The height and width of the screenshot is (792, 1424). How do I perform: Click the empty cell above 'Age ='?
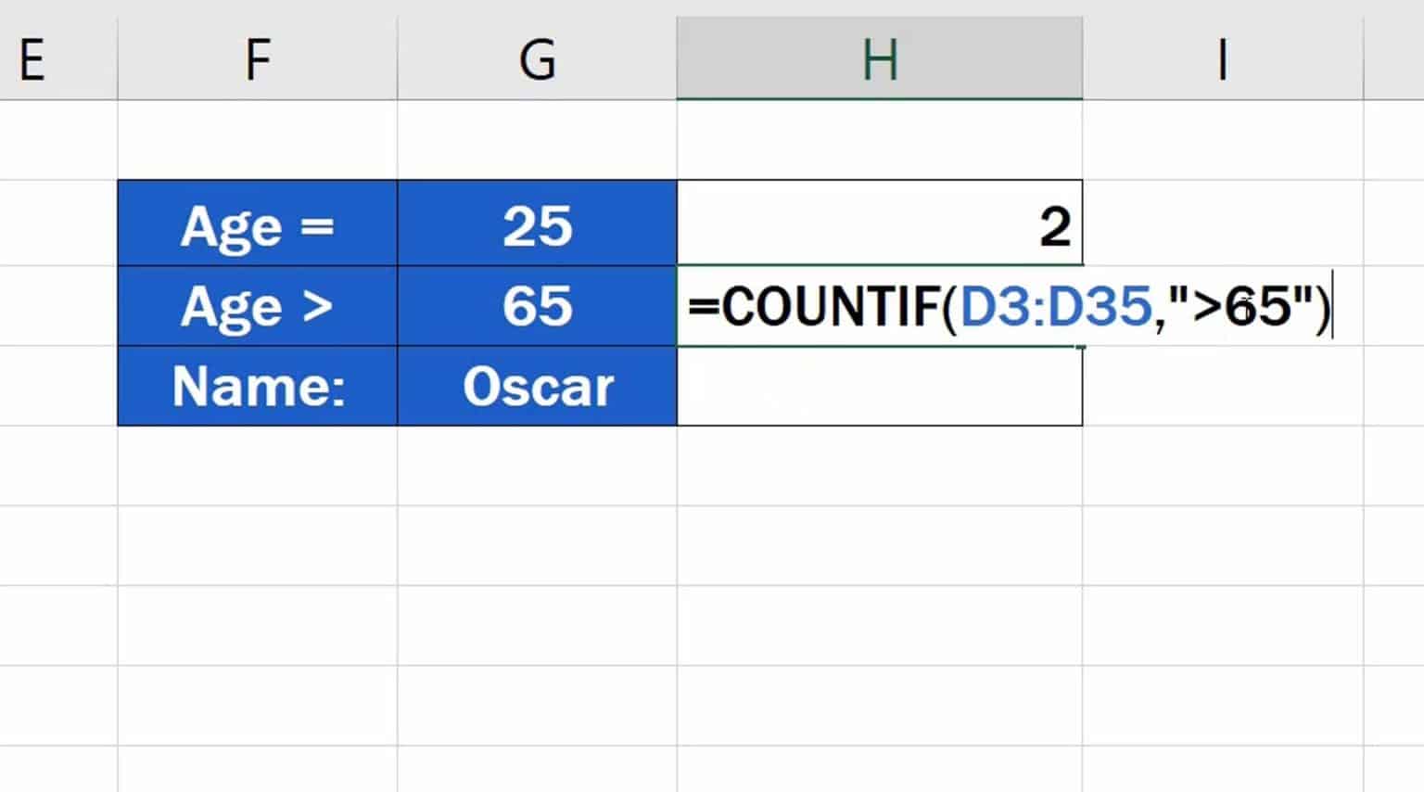(x=257, y=139)
